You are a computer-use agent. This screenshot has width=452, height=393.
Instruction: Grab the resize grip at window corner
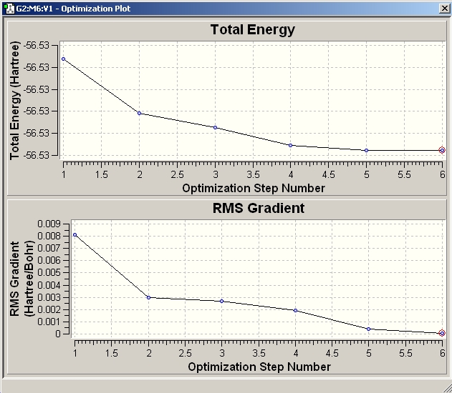click(x=447, y=388)
